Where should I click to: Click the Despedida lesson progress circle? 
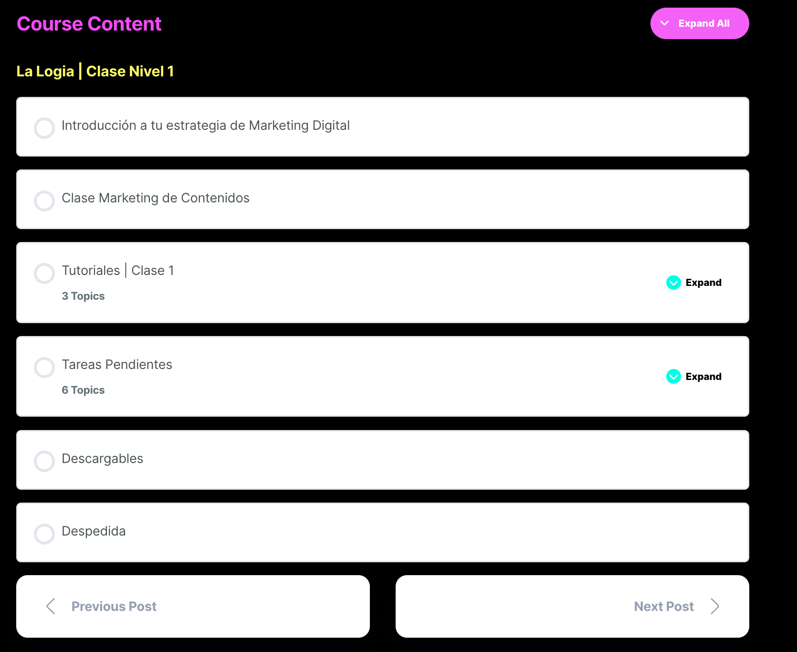tap(44, 534)
